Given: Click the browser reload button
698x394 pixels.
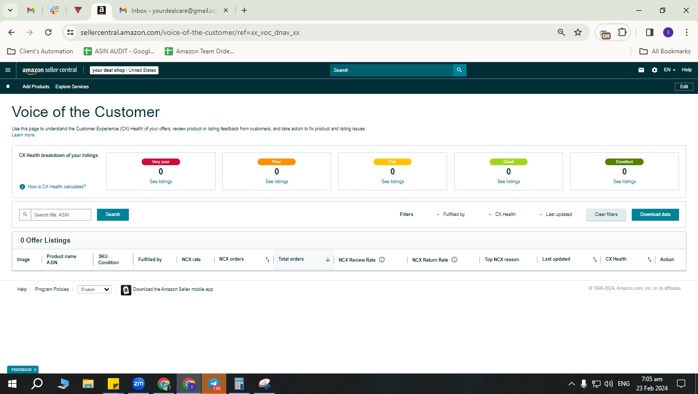Looking at the screenshot, I should pos(48,32).
